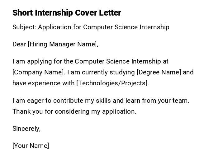This screenshot has height=165, width=218.
Task: Click the word "Letter" in the title
Action: (x=110, y=13)
